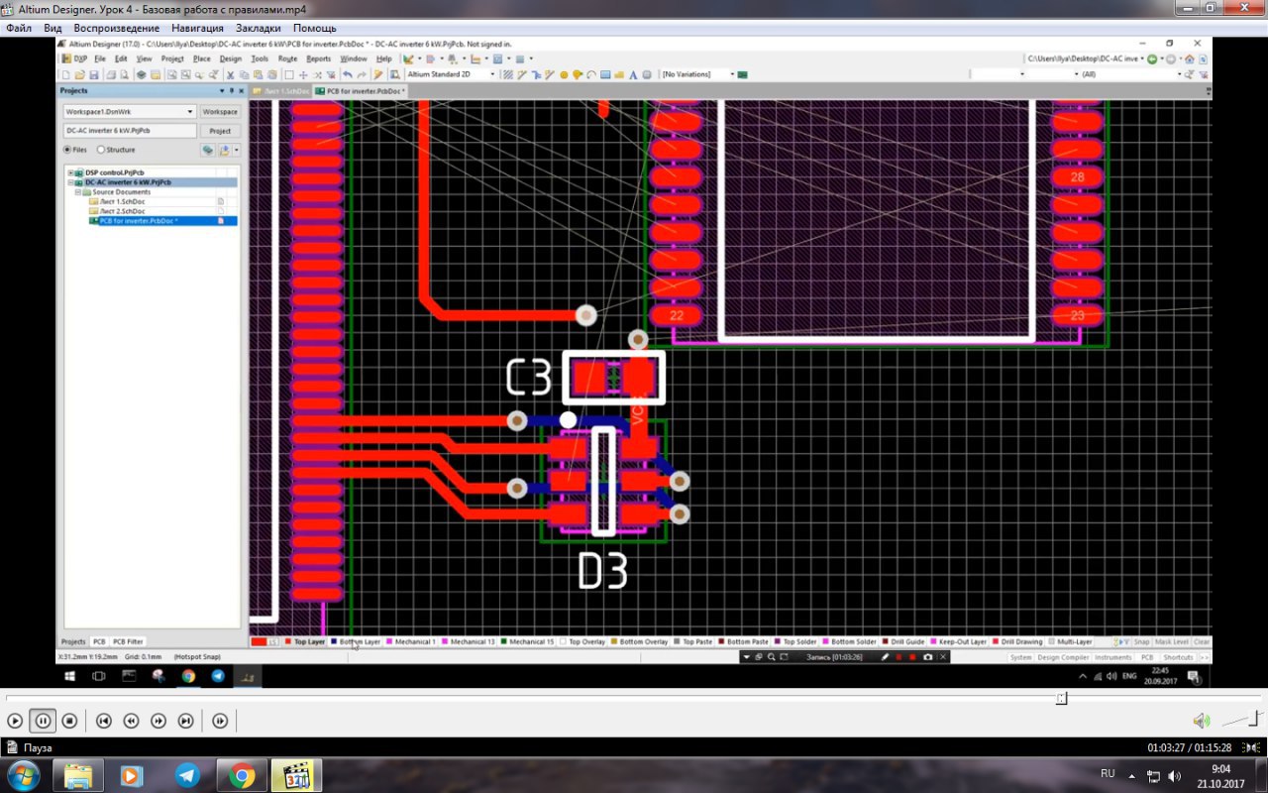Click the Clear button in status bar
The width and height of the screenshot is (1268, 793).
(x=1202, y=641)
